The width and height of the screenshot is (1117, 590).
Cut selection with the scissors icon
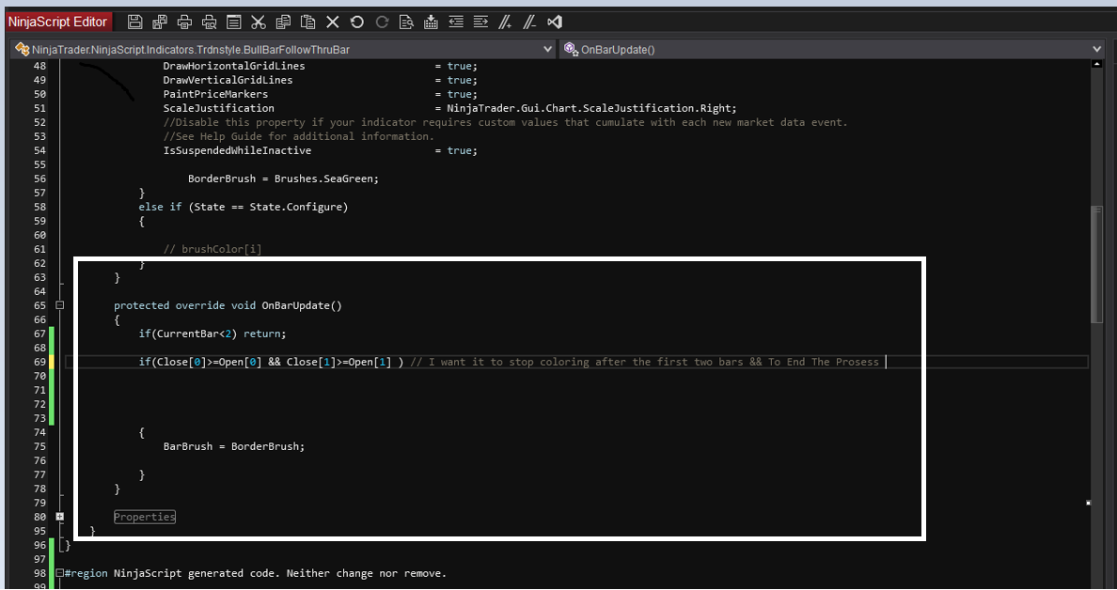click(x=259, y=22)
